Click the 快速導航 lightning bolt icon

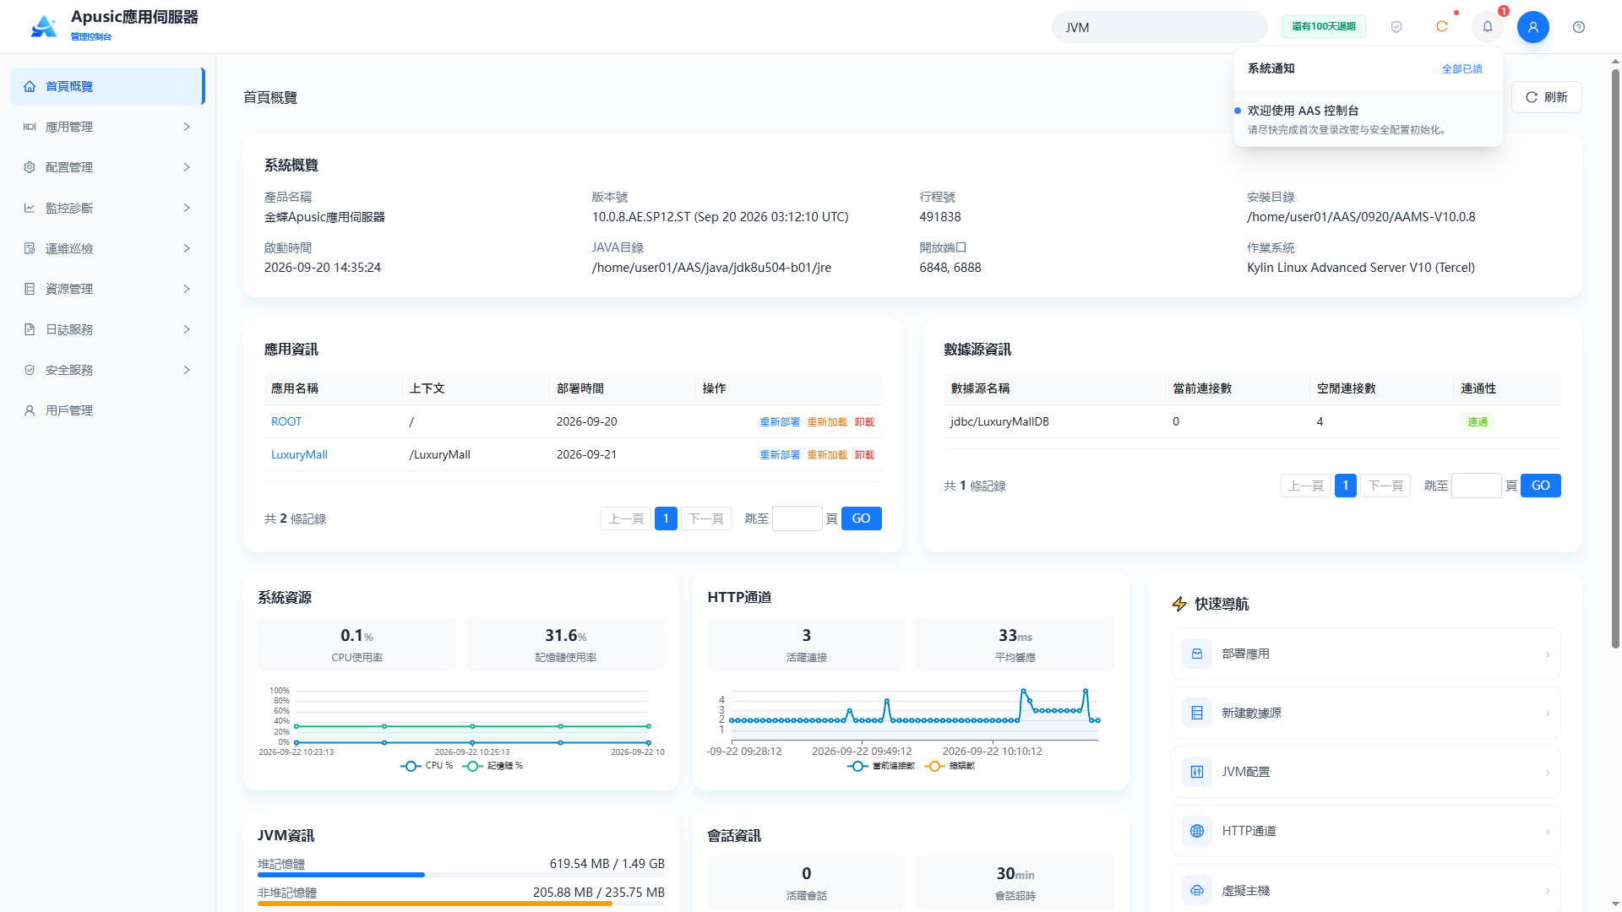click(x=1180, y=604)
